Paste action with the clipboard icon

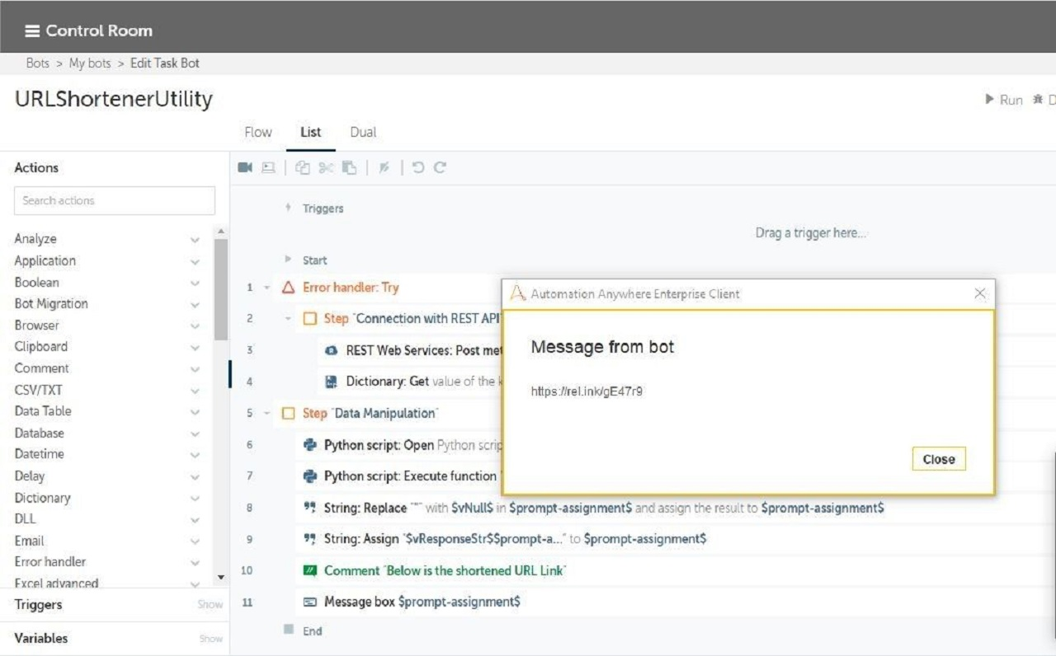click(350, 167)
